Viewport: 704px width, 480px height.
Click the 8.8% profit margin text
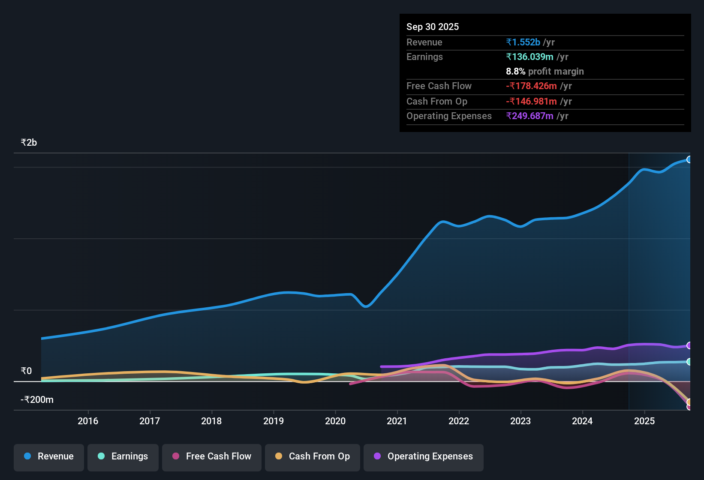pyautogui.click(x=545, y=72)
